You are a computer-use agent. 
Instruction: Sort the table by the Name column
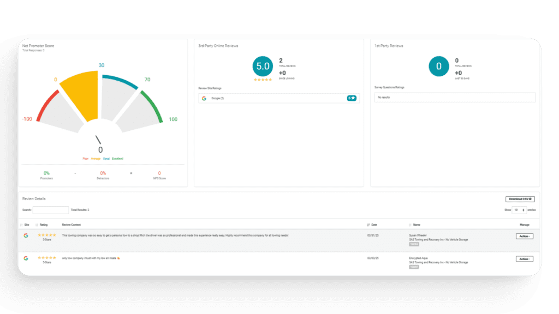click(x=415, y=224)
